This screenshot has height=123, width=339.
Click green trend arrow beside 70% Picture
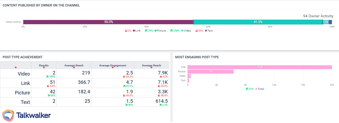click(x=146, y=31)
